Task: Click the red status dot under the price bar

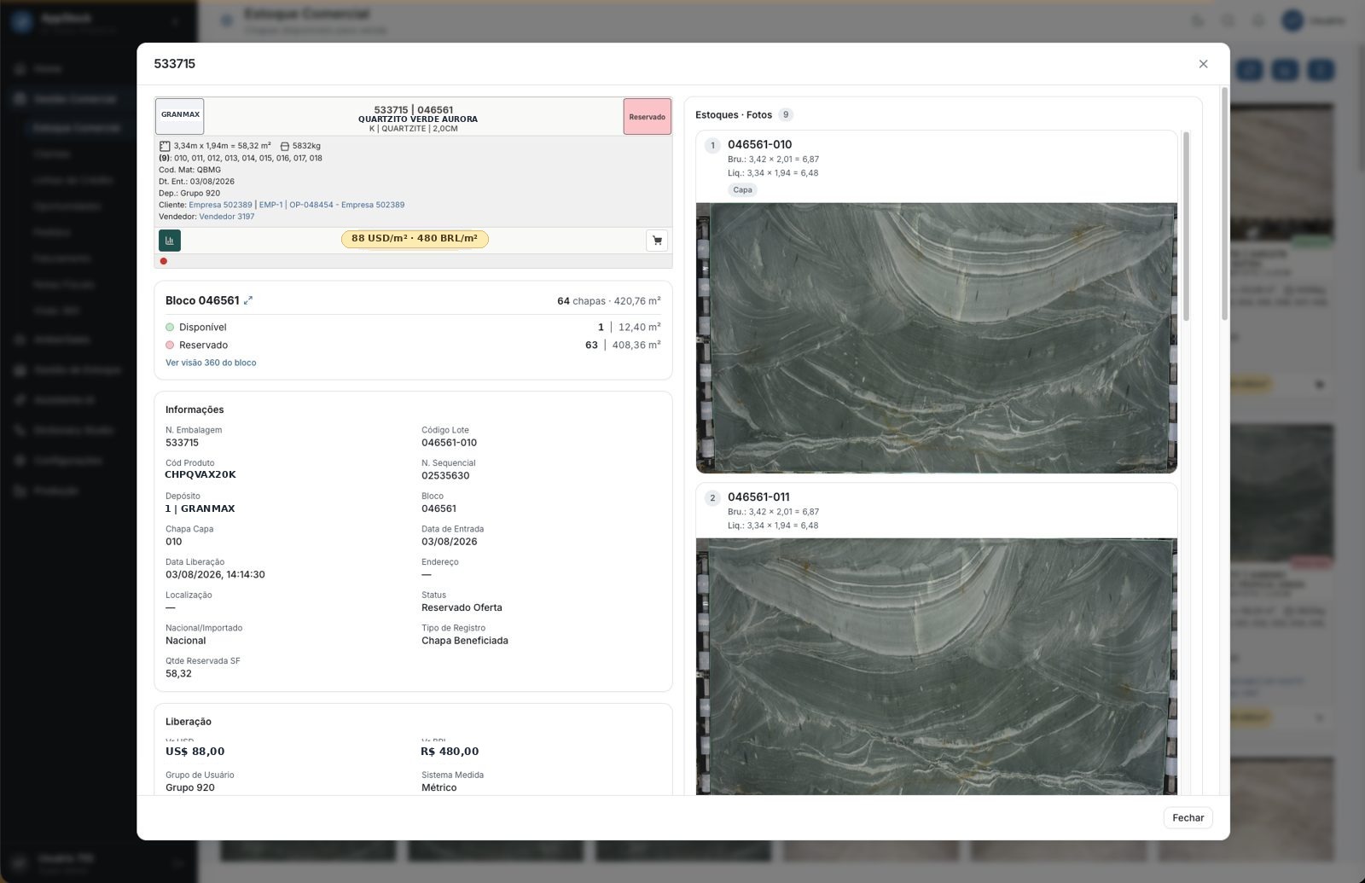Action: click(x=164, y=261)
